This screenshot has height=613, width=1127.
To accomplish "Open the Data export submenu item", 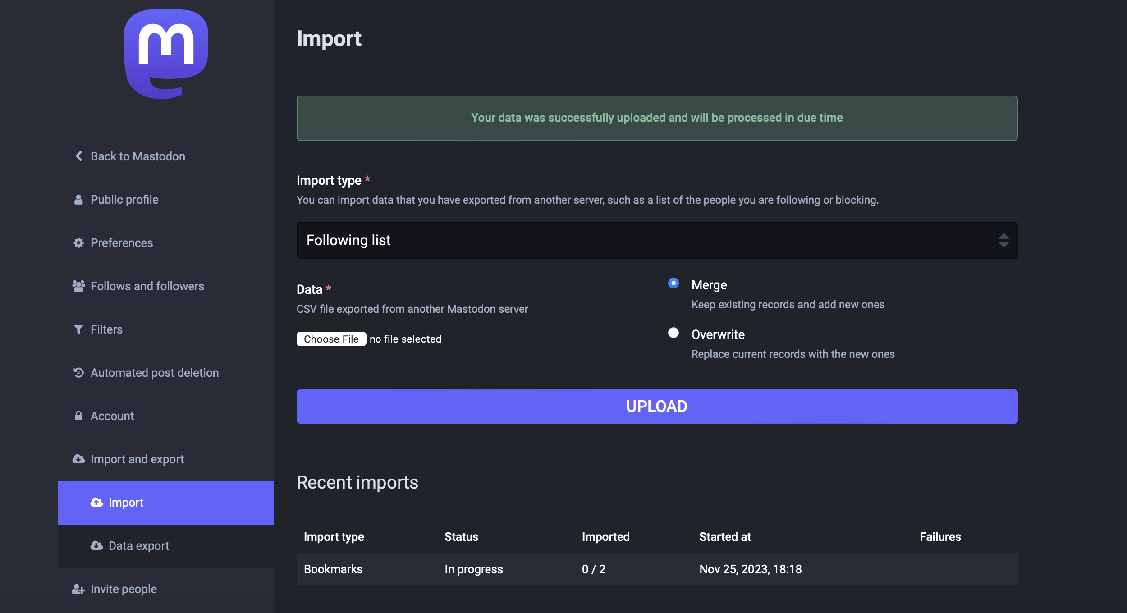I will tap(139, 546).
